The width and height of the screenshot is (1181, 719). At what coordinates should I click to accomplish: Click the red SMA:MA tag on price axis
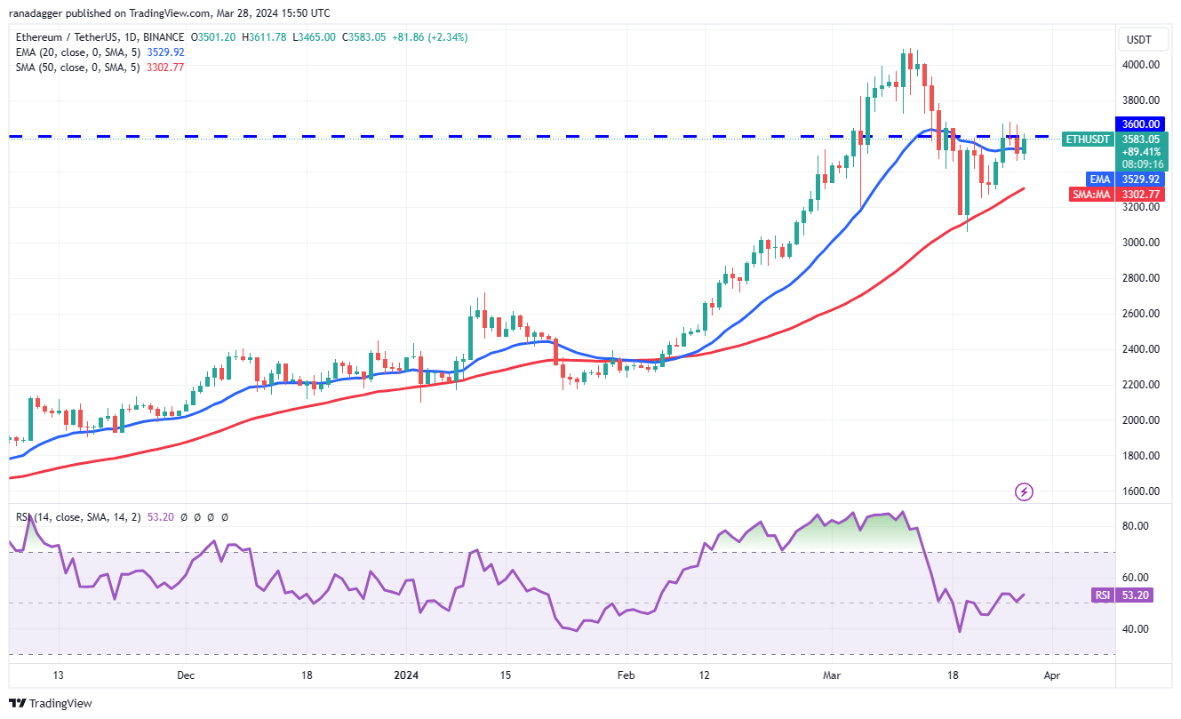pos(1093,195)
